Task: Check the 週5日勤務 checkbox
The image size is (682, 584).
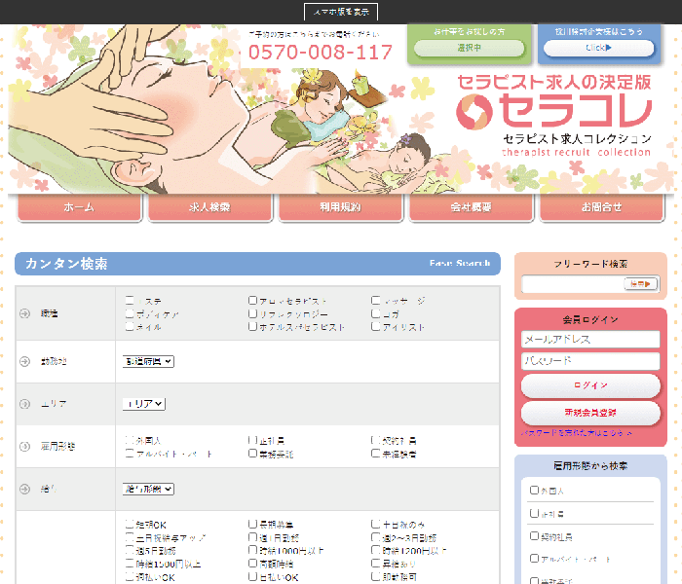Action: click(130, 550)
